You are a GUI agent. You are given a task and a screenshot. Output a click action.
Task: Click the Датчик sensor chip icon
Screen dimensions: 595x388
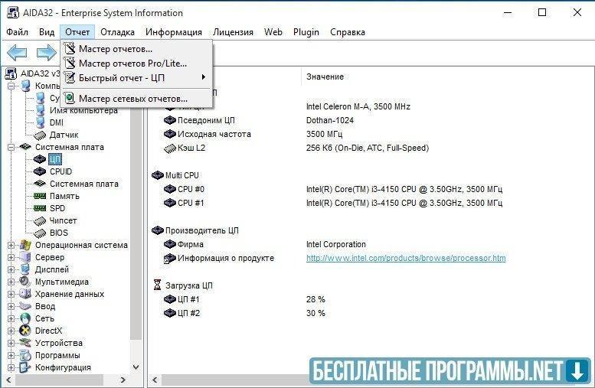pos(40,135)
